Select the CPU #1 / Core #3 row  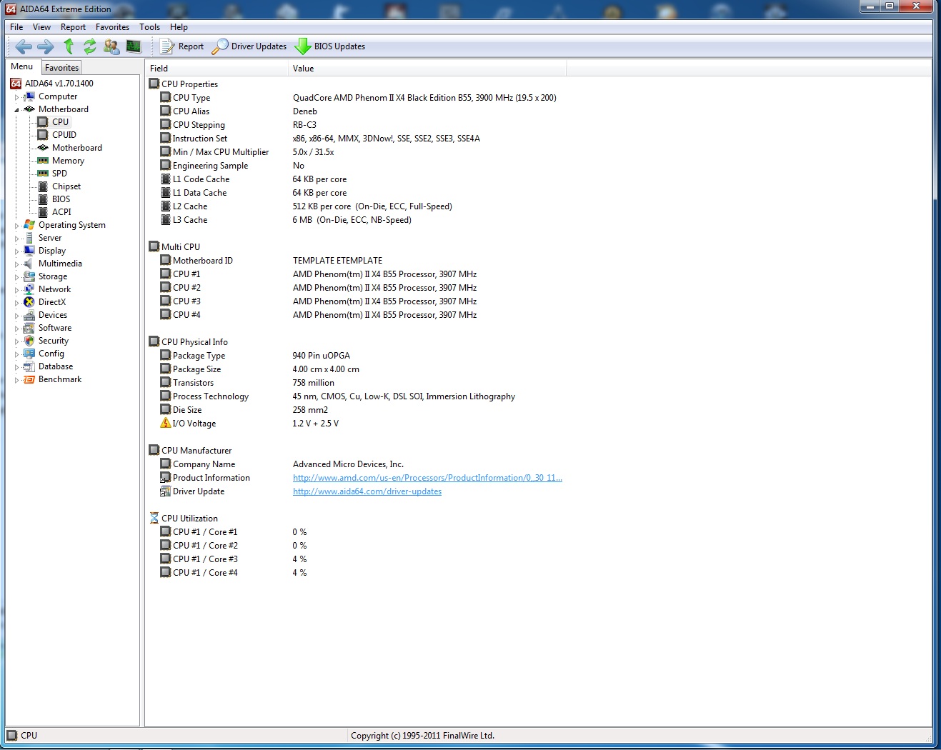(233, 559)
